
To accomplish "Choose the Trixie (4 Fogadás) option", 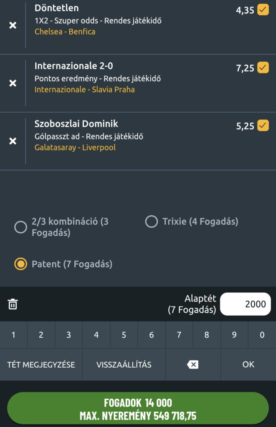I will click(151, 222).
